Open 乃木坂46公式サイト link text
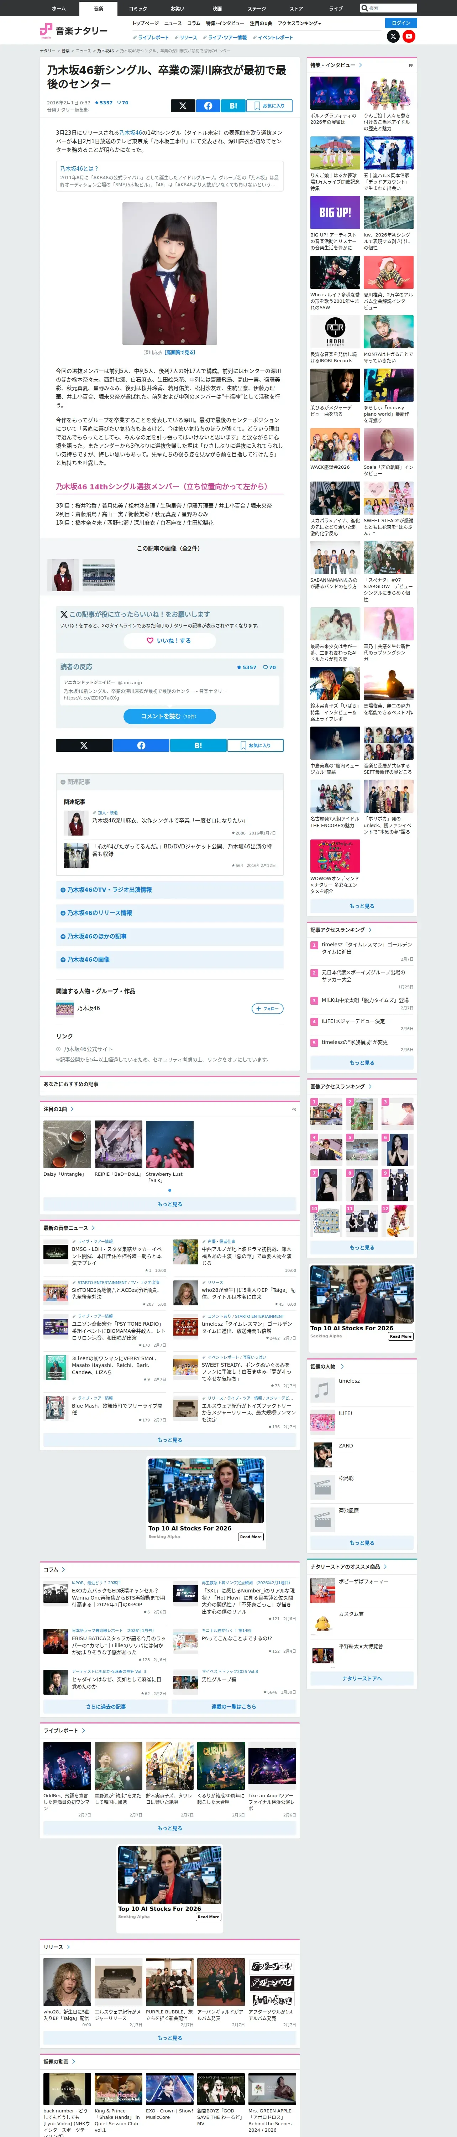This screenshot has width=457, height=2137. pyautogui.click(x=88, y=1049)
